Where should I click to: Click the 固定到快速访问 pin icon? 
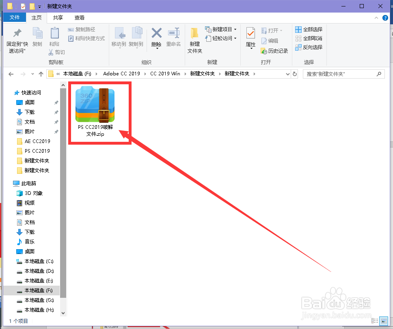[x=16, y=37]
